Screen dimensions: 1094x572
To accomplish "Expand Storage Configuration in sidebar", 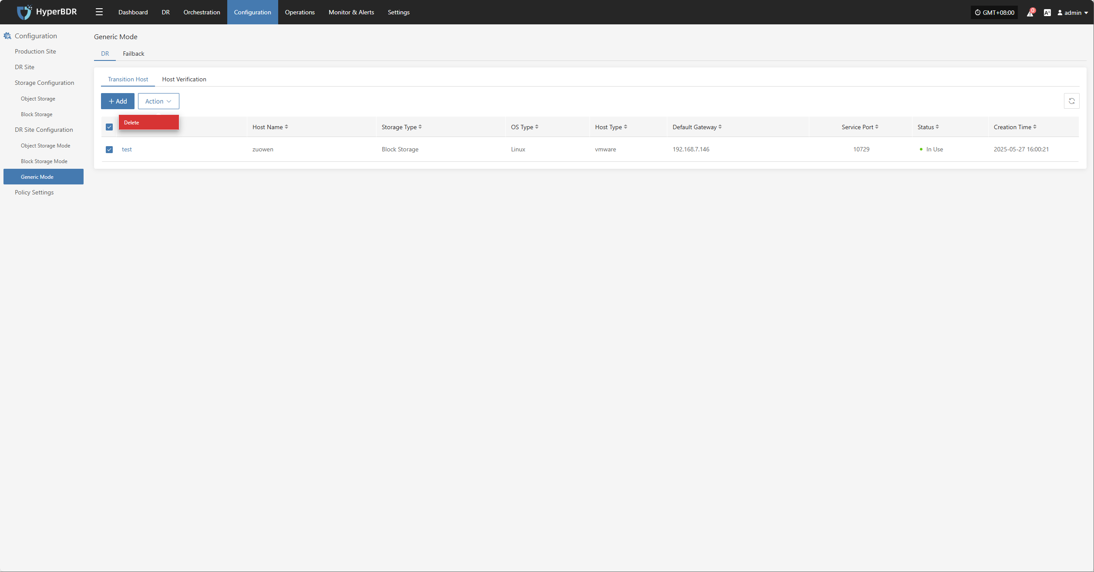I will pos(44,83).
